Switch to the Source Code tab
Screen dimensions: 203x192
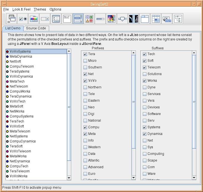36,28
